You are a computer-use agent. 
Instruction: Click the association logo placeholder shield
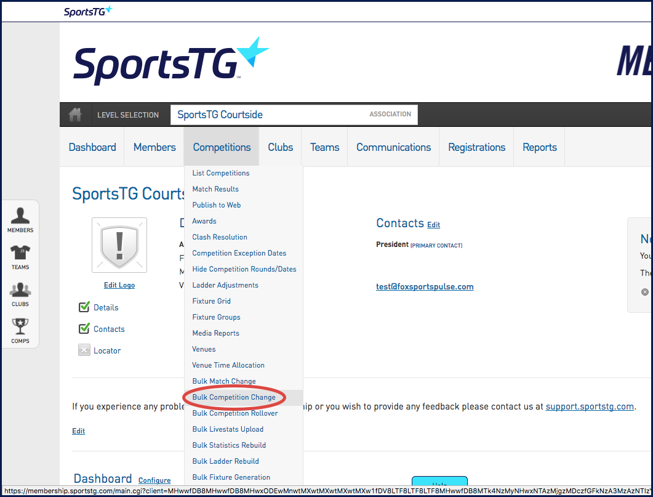click(x=119, y=245)
